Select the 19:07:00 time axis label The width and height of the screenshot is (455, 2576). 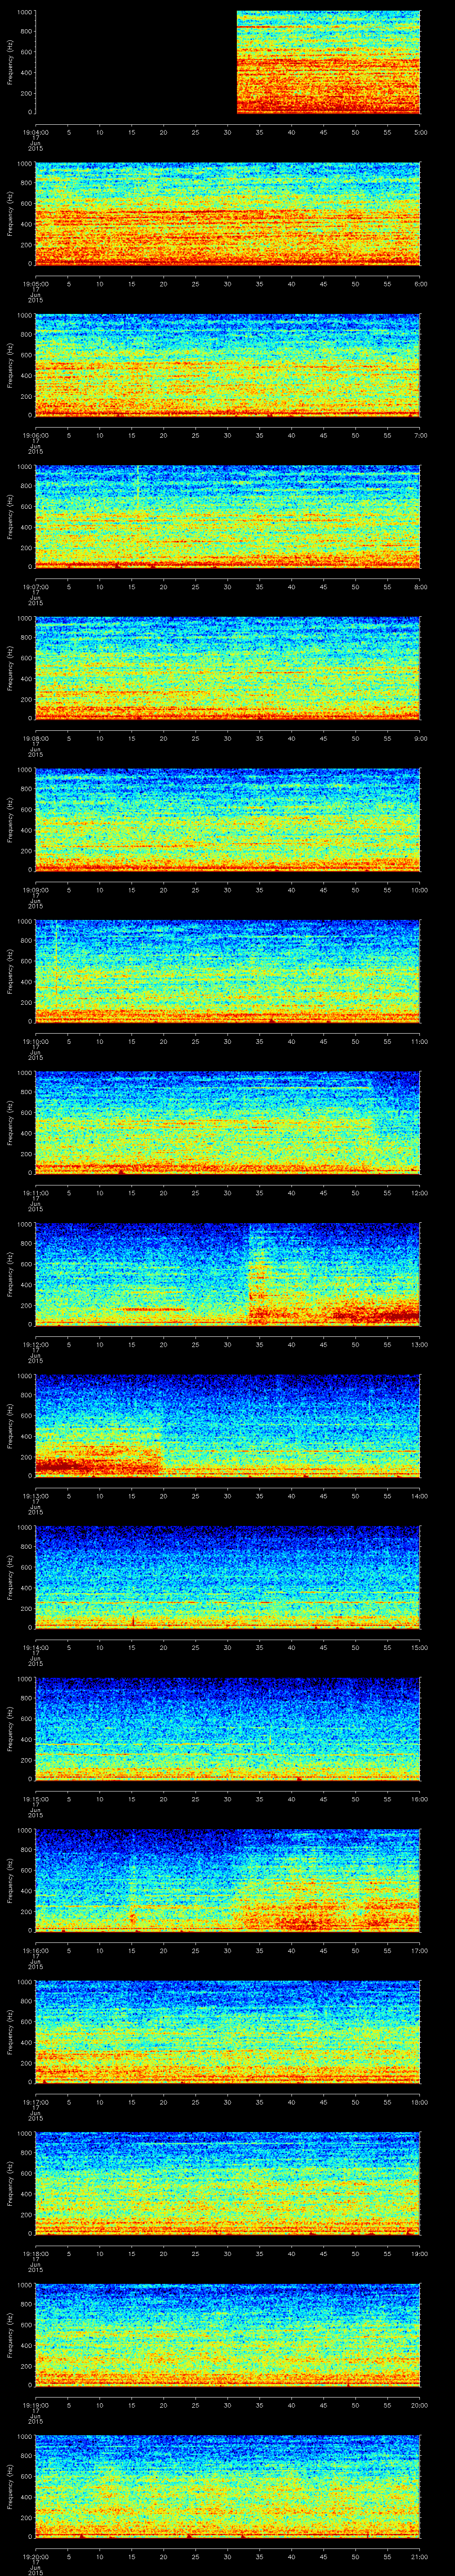click(x=35, y=586)
